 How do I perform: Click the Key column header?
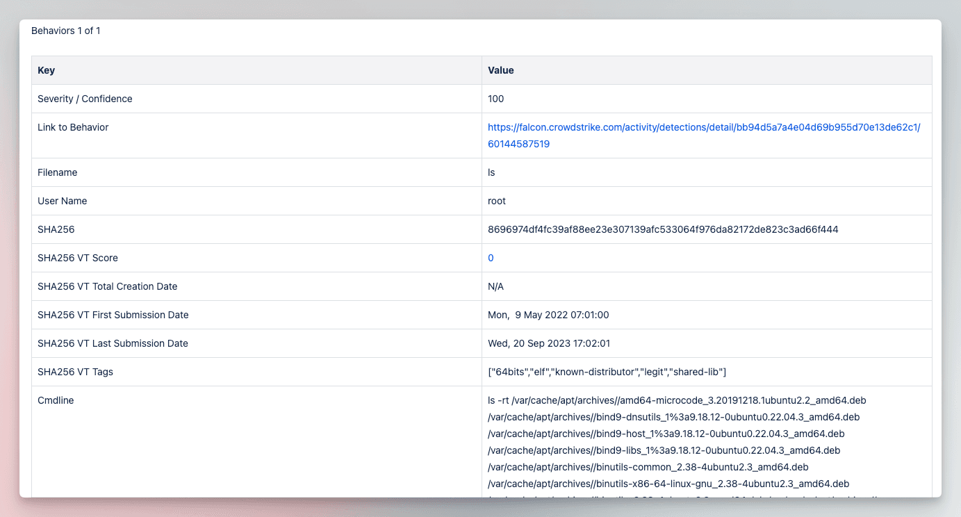46,70
